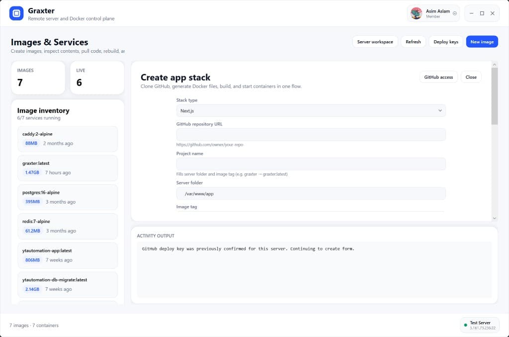Click the activity output message text
The image size is (509, 337).
tap(248, 248)
